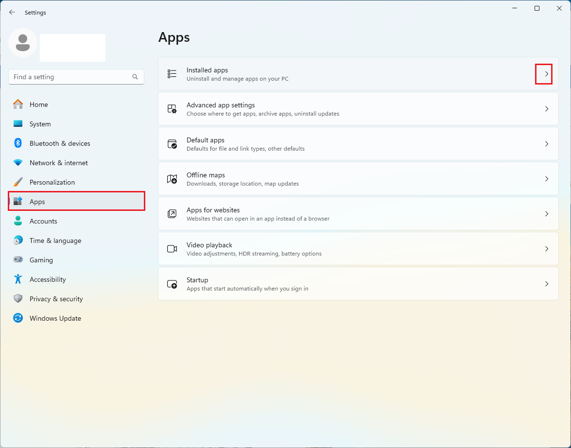Click the Windows Update sync icon

pyautogui.click(x=18, y=318)
